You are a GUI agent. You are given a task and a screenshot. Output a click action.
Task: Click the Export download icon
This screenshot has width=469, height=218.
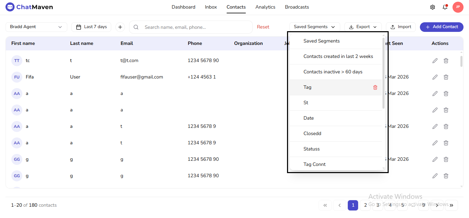[x=351, y=27]
